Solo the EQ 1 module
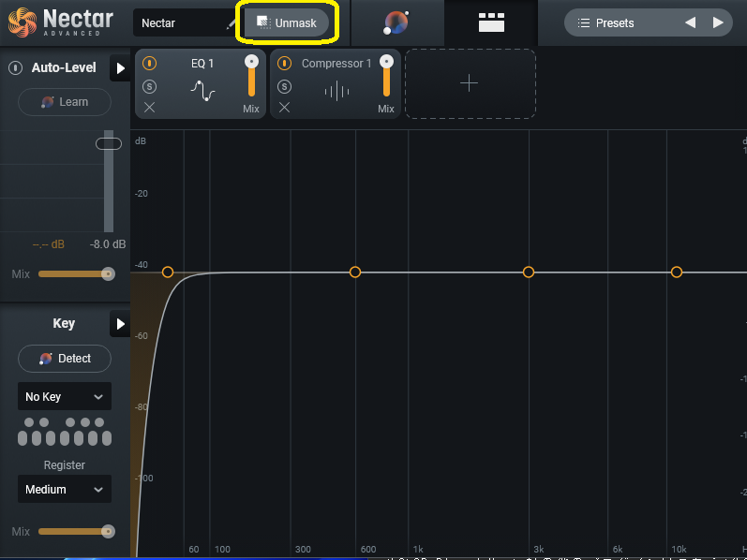The width and height of the screenshot is (747, 560). coord(150,86)
